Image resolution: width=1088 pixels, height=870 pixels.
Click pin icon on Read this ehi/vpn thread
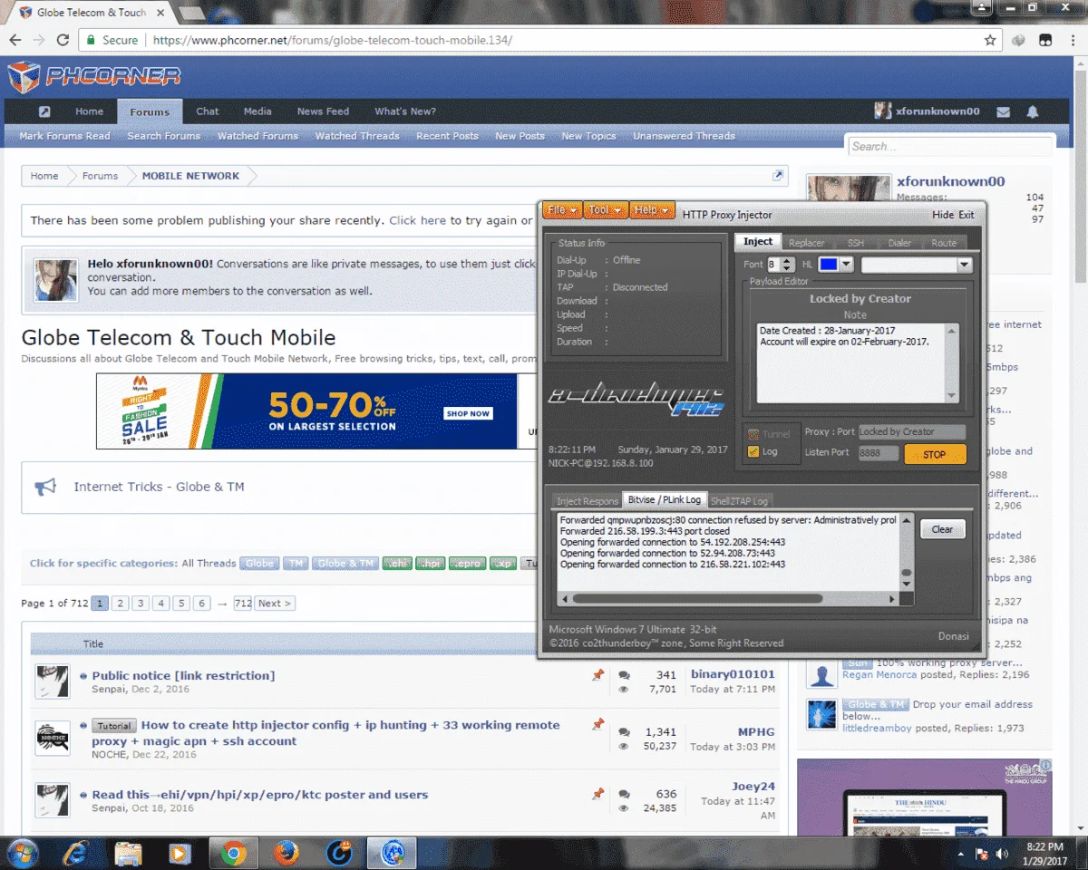click(597, 794)
